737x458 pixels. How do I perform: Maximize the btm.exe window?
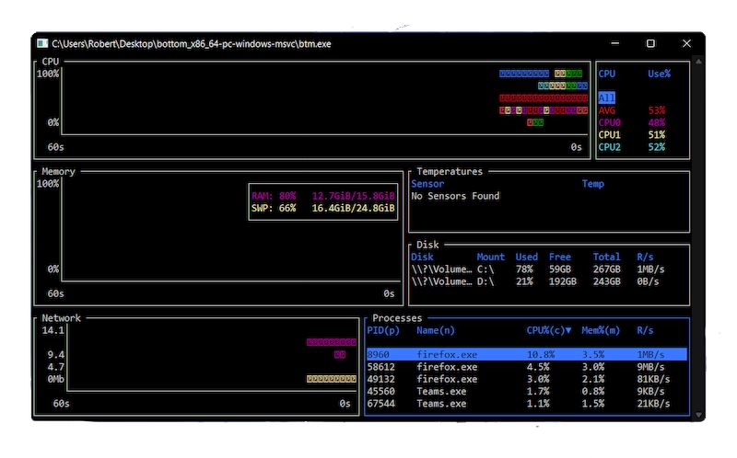[650, 43]
